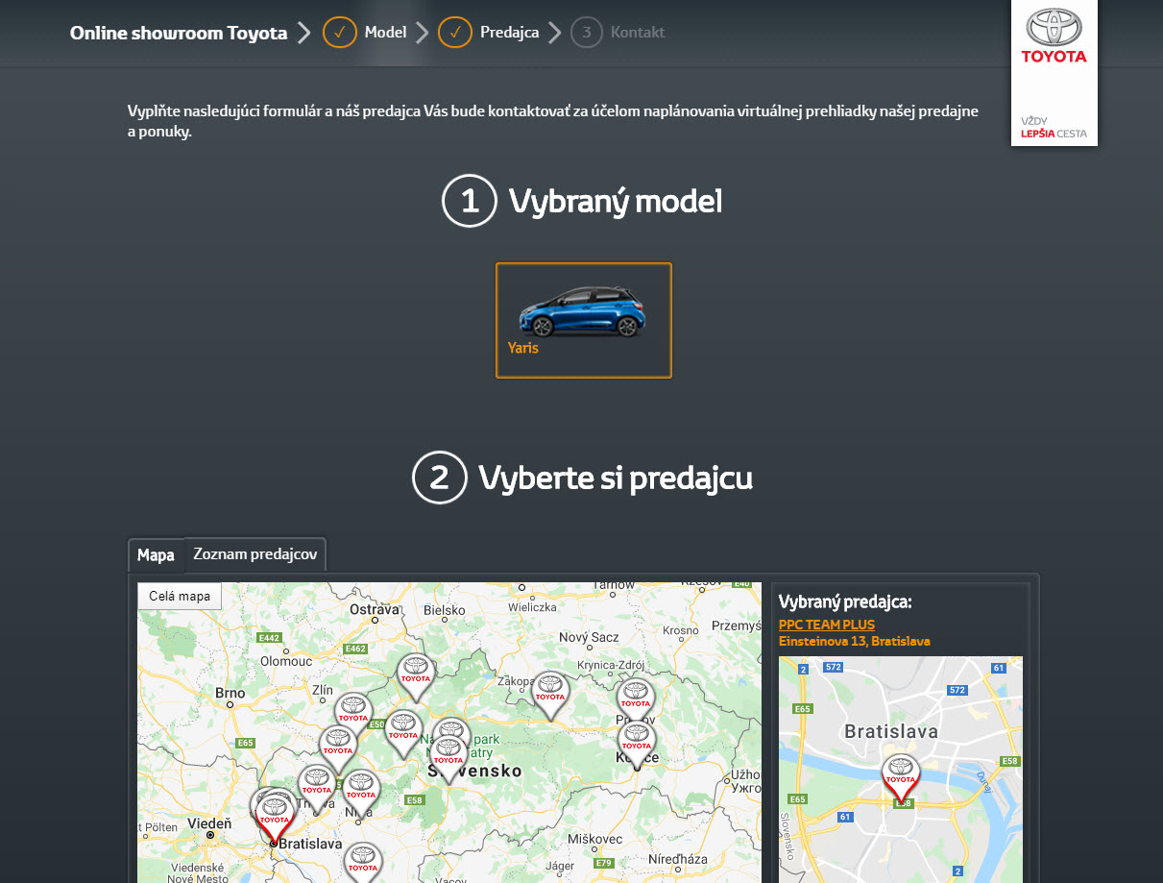Click the Predajca step label
This screenshot has height=883, width=1163.
coord(510,33)
